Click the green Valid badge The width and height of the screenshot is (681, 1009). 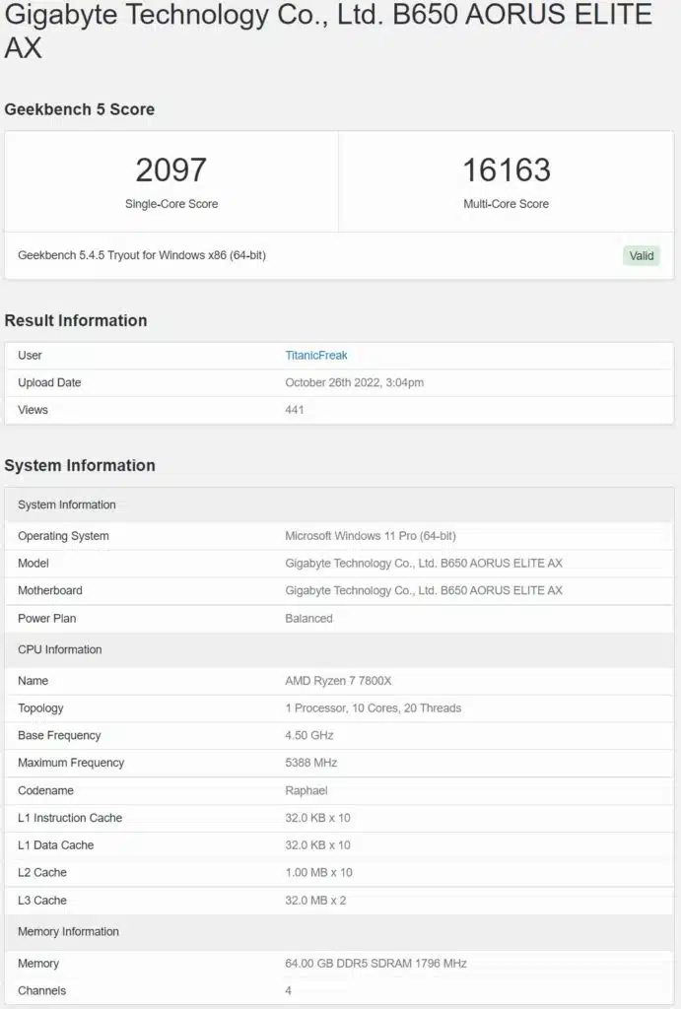click(x=642, y=255)
